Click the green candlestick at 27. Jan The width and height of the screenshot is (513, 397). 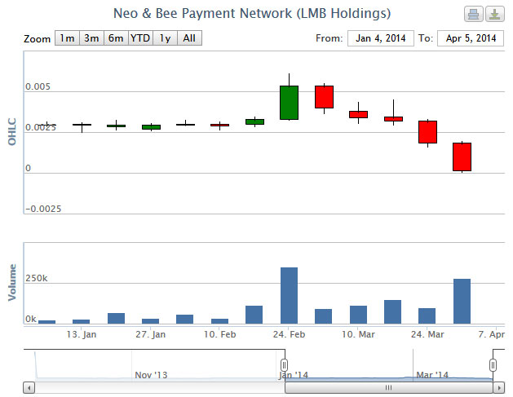pos(151,127)
